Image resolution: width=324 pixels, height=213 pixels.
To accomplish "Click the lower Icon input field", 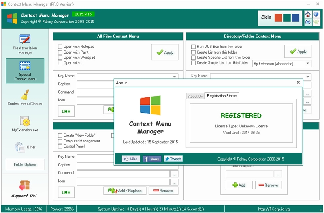I will (123, 182).
